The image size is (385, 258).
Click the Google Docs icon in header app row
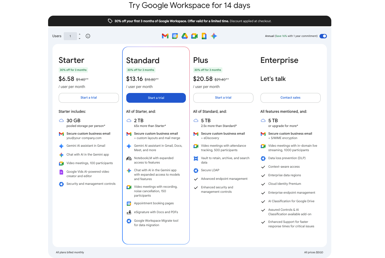click(x=204, y=36)
